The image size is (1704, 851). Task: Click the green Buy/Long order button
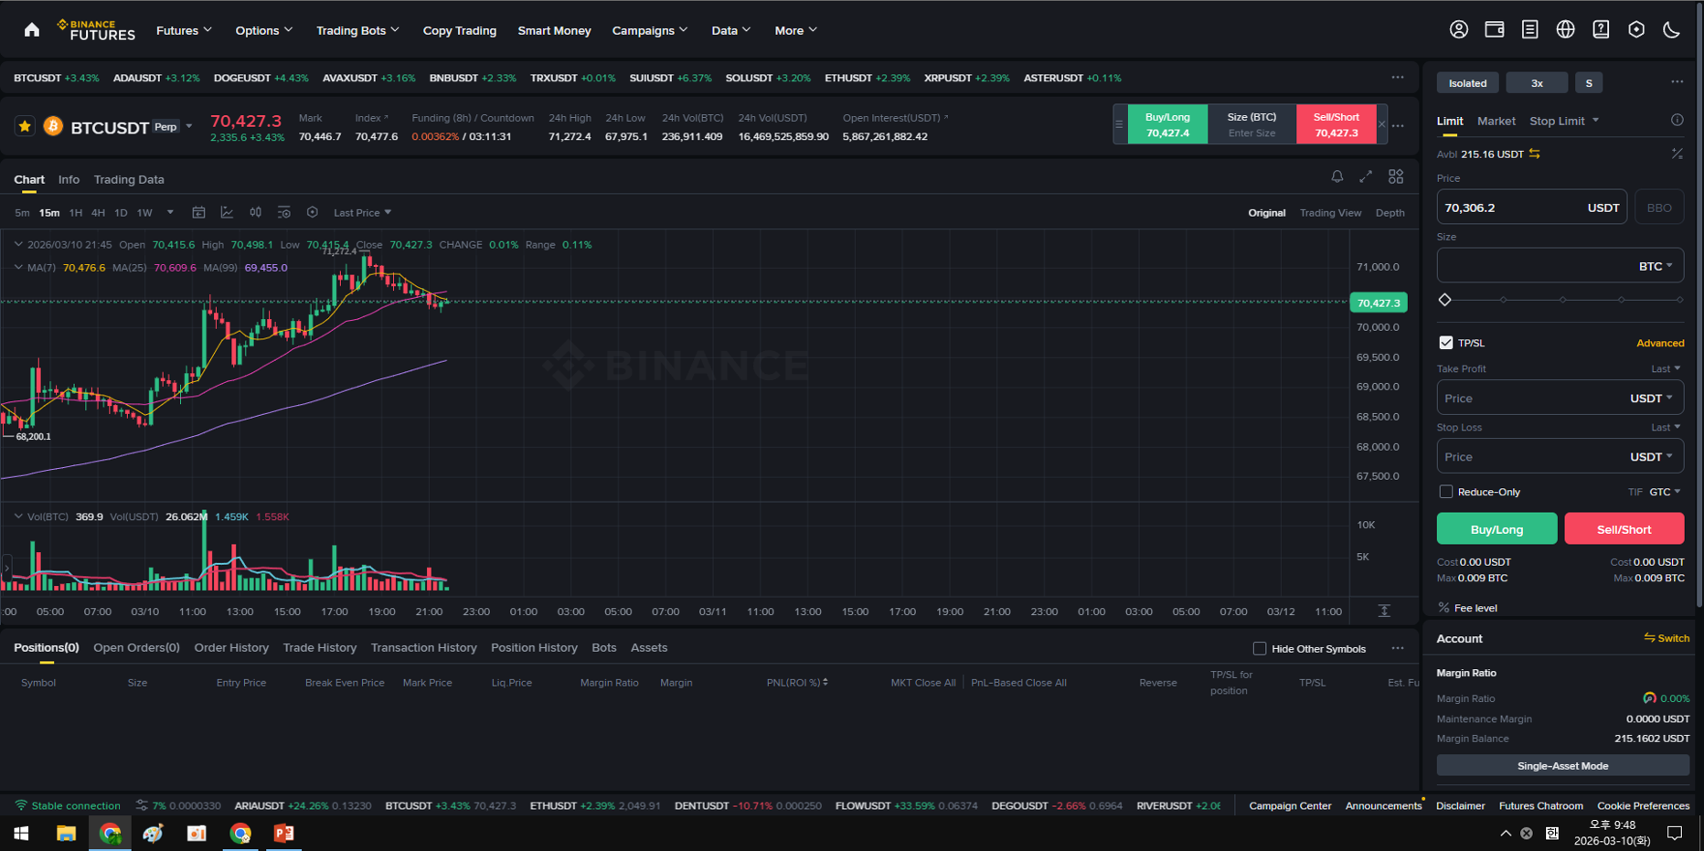[x=1496, y=528]
